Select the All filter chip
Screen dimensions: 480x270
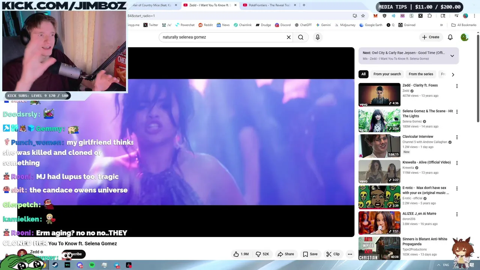point(363,74)
